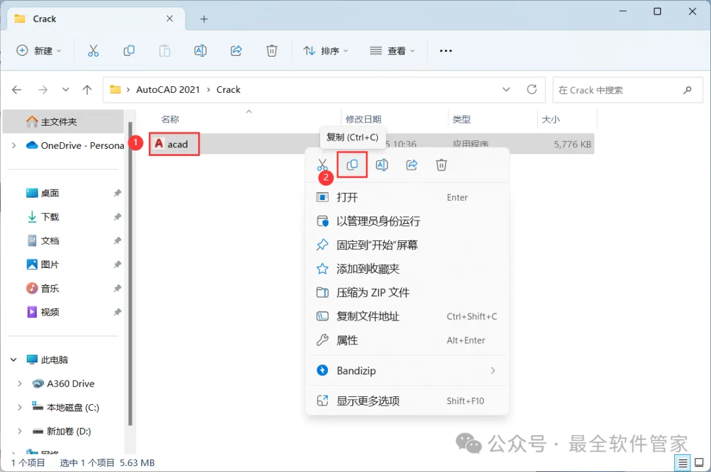The width and height of the screenshot is (711, 472).
Task: Open 下载 in the sidebar
Action: click(x=43, y=217)
